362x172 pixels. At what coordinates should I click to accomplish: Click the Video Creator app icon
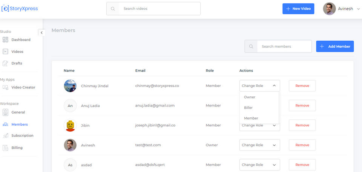click(x=5, y=87)
